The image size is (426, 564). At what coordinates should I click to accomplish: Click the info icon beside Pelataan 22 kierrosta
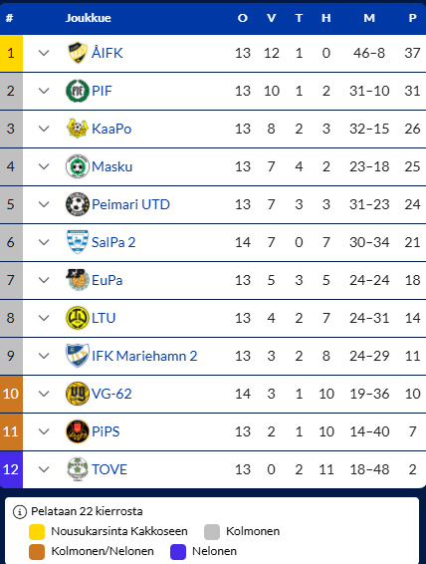coord(20,511)
